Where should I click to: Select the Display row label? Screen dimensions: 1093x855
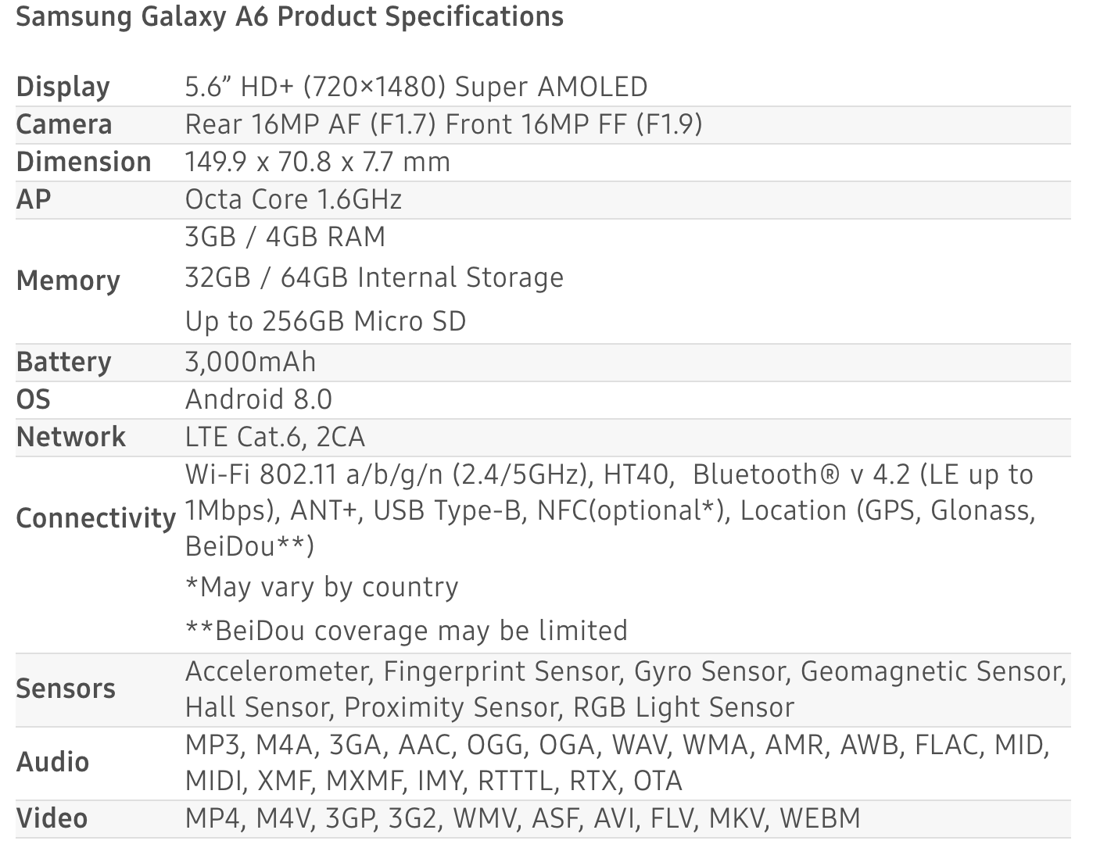click(63, 87)
